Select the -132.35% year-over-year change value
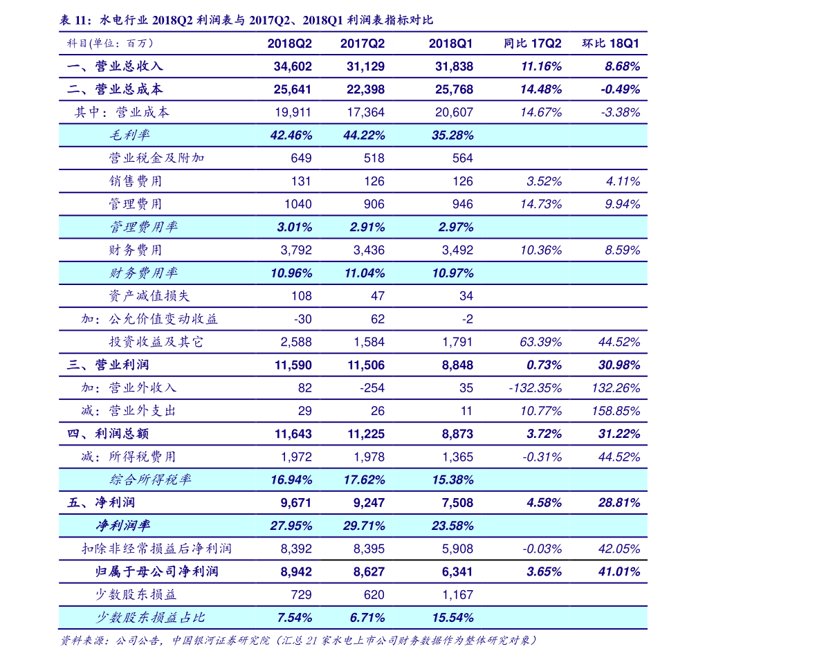Viewport: 824px width, 660px height. pyautogui.click(x=535, y=388)
